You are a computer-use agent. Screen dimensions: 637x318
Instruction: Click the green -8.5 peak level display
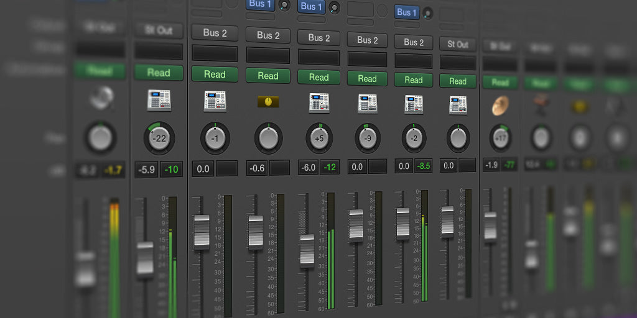(x=423, y=166)
